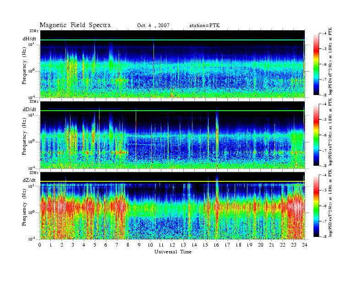The height and width of the screenshot is (281, 363).
Task: Select the date text "Oct. 4 , 2007"
Action: tap(153, 26)
